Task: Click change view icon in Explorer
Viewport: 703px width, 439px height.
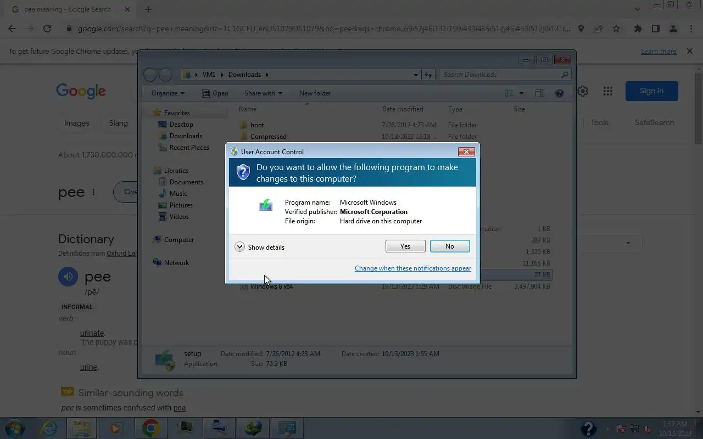Action: [510, 93]
